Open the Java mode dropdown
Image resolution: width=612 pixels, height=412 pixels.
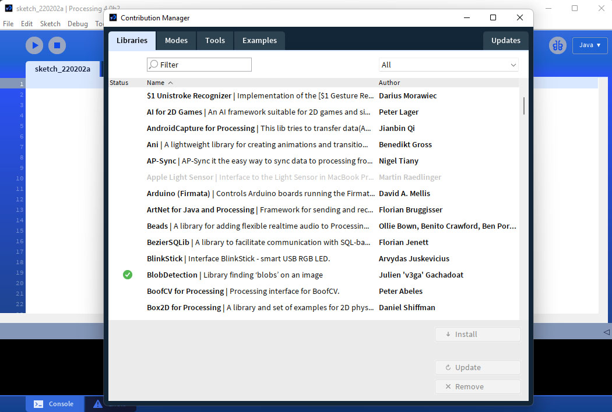click(x=590, y=45)
